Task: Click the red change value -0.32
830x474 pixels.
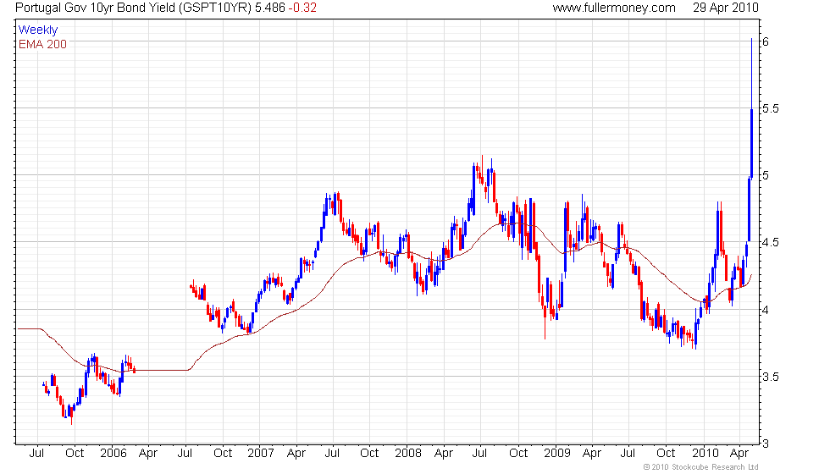Action: (302, 8)
